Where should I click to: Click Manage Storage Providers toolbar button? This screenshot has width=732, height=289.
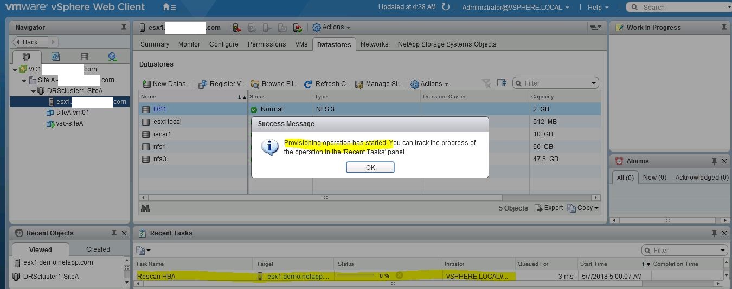(x=378, y=83)
